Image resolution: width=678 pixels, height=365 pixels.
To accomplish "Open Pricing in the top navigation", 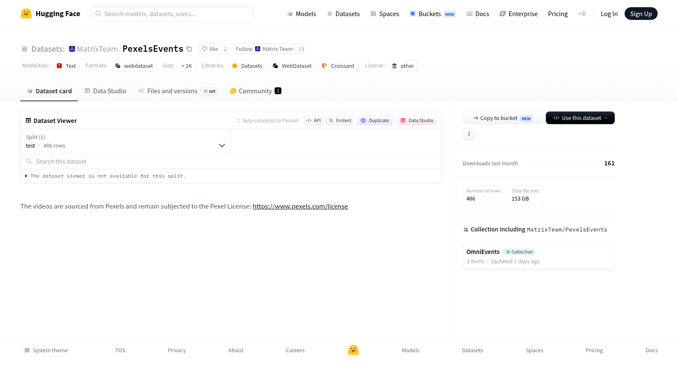I will click(x=558, y=14).
